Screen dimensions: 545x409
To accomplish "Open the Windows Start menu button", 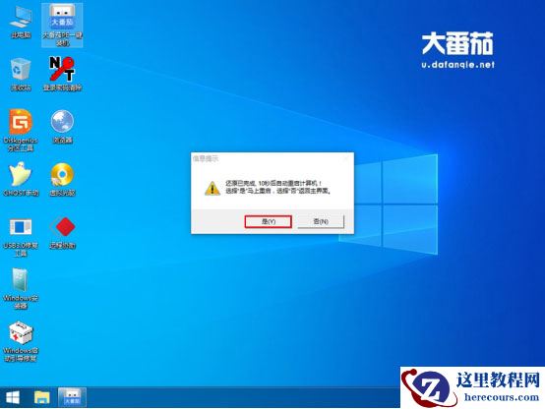I will click(x=13, y=397).
